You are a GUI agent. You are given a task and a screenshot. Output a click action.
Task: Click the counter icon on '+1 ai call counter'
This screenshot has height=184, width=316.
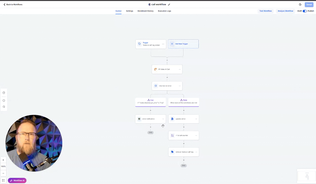pos(172,135)
